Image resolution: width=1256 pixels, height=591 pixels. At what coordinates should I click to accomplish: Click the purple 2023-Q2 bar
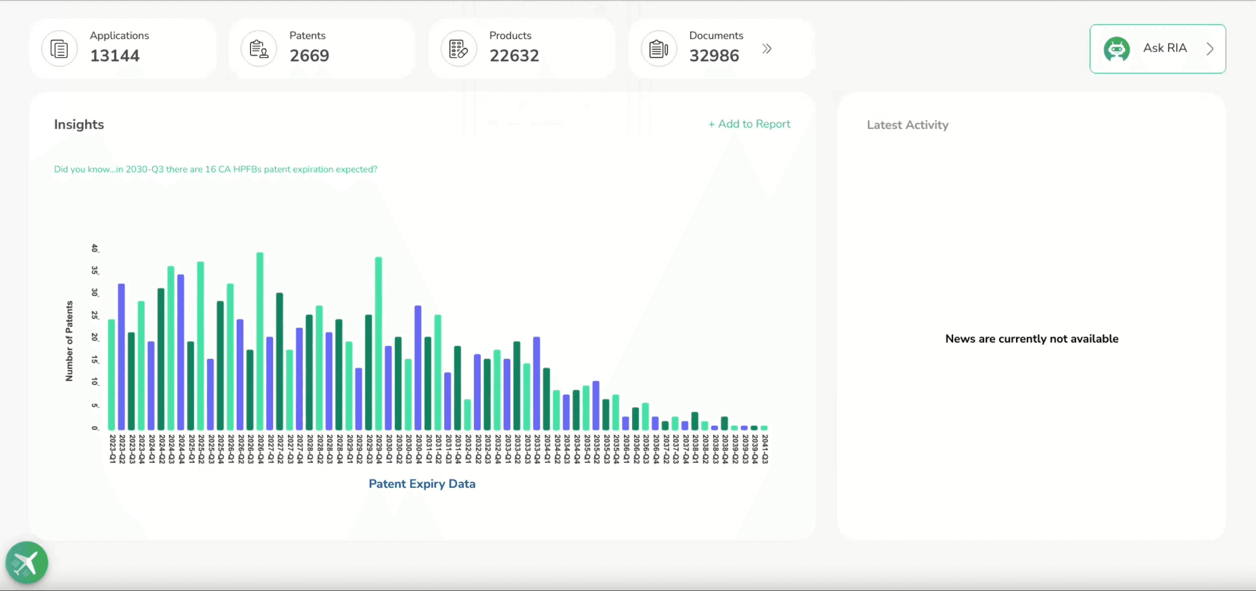(121, 356)
